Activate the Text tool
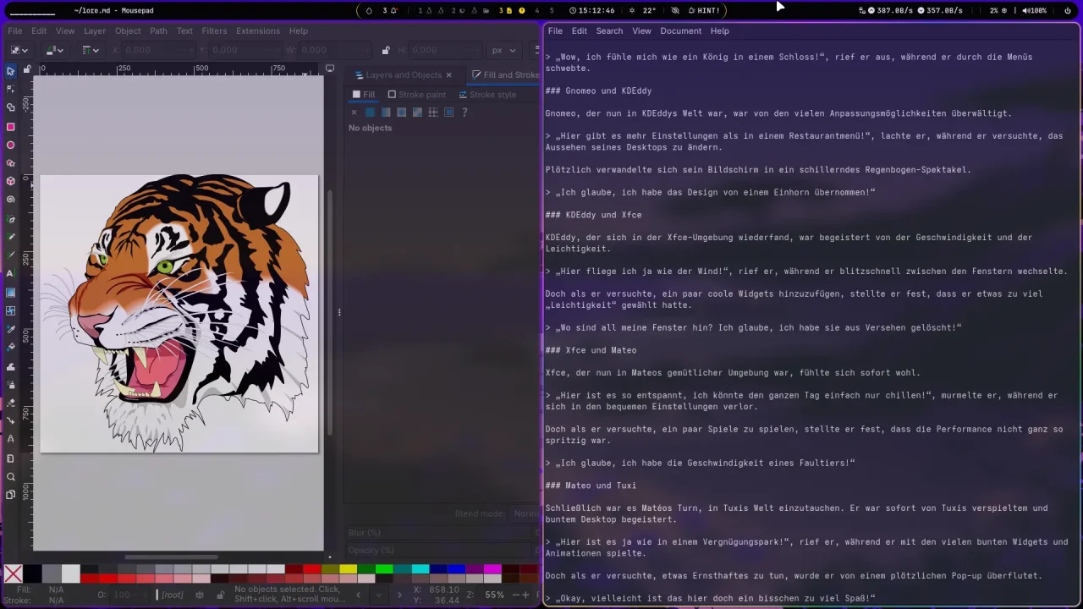The image size is (1083, 609). pyautogui.click(x=10, y=273)
